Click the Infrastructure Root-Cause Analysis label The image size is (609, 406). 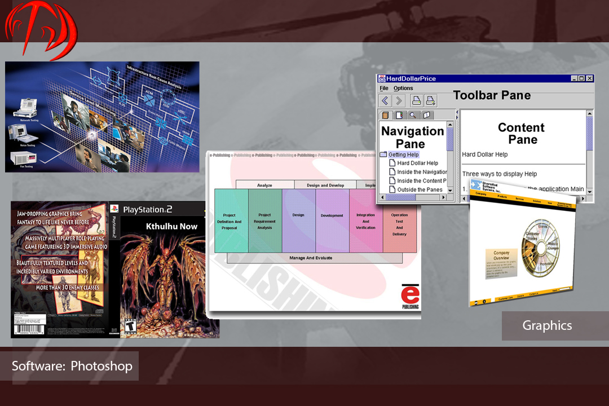tap(154, 77)
